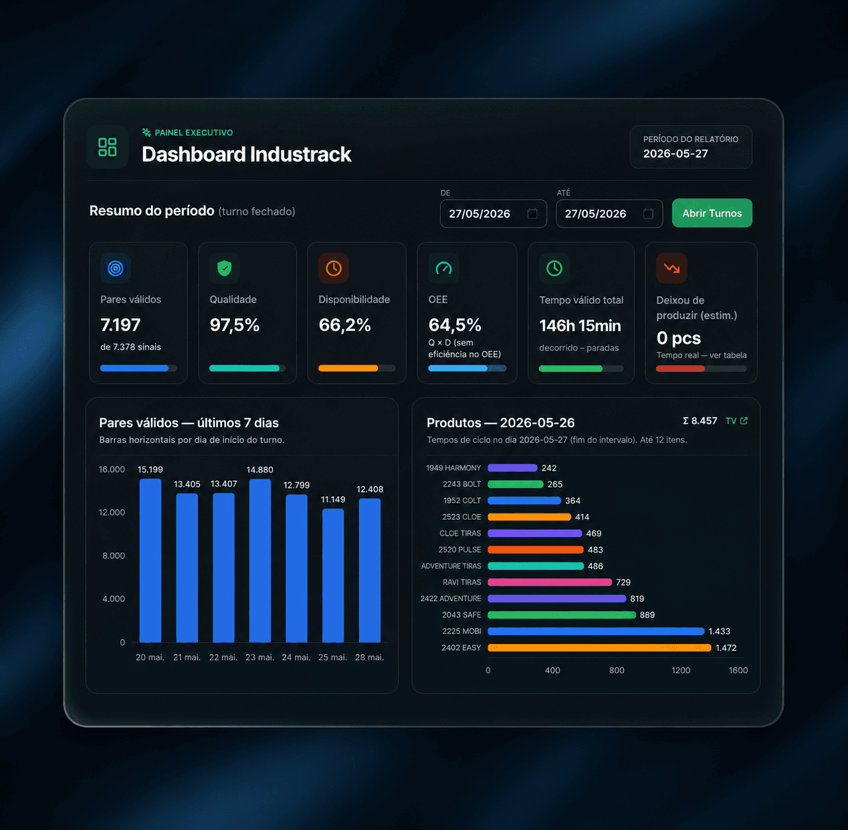Click the RAVI TIRAS pink bar
Screen dimensions: 848x830
(x=550, y=582)
